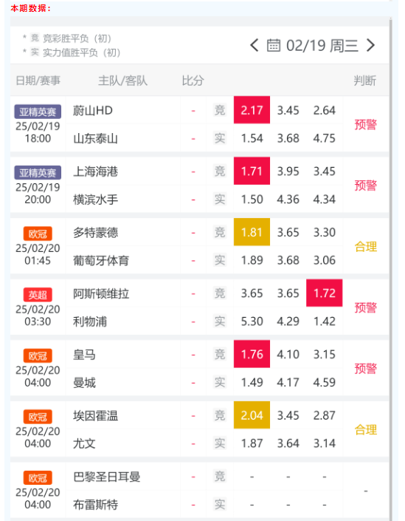Click the 欧冠 badge for 多特蒙德 match
The height and width of the screenshot is (521, 405).
[38, 234]
